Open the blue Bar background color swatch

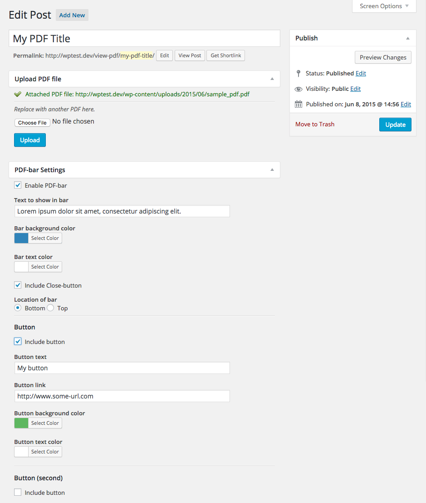click(x=21, y=238)
